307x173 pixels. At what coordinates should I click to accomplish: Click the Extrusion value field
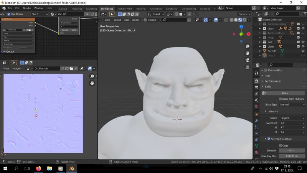pos(292,150)
